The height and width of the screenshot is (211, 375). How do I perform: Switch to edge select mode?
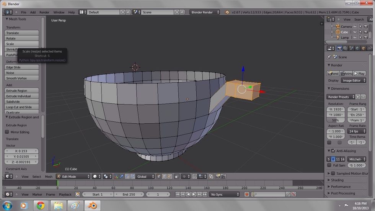pos(164,177)
